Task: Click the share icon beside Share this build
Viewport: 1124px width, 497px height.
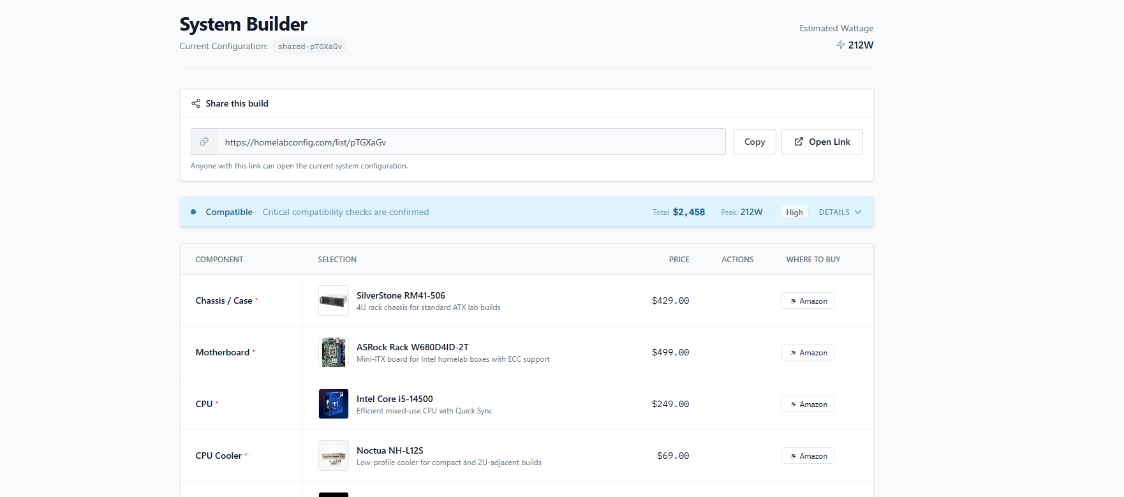Action: pyautogui.click(x=196, y=103)
